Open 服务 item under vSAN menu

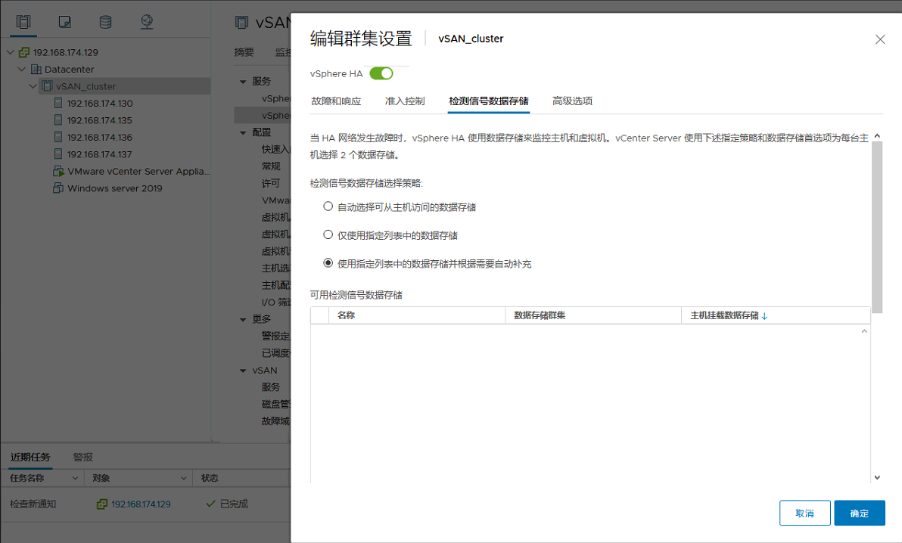coord(271,387)
